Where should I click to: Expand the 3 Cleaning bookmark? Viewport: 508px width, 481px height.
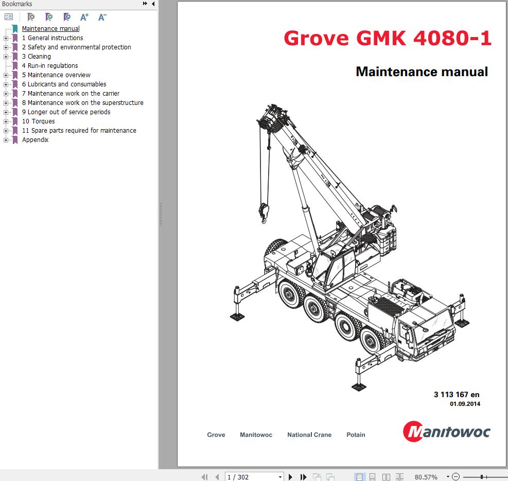coord(6,57)
